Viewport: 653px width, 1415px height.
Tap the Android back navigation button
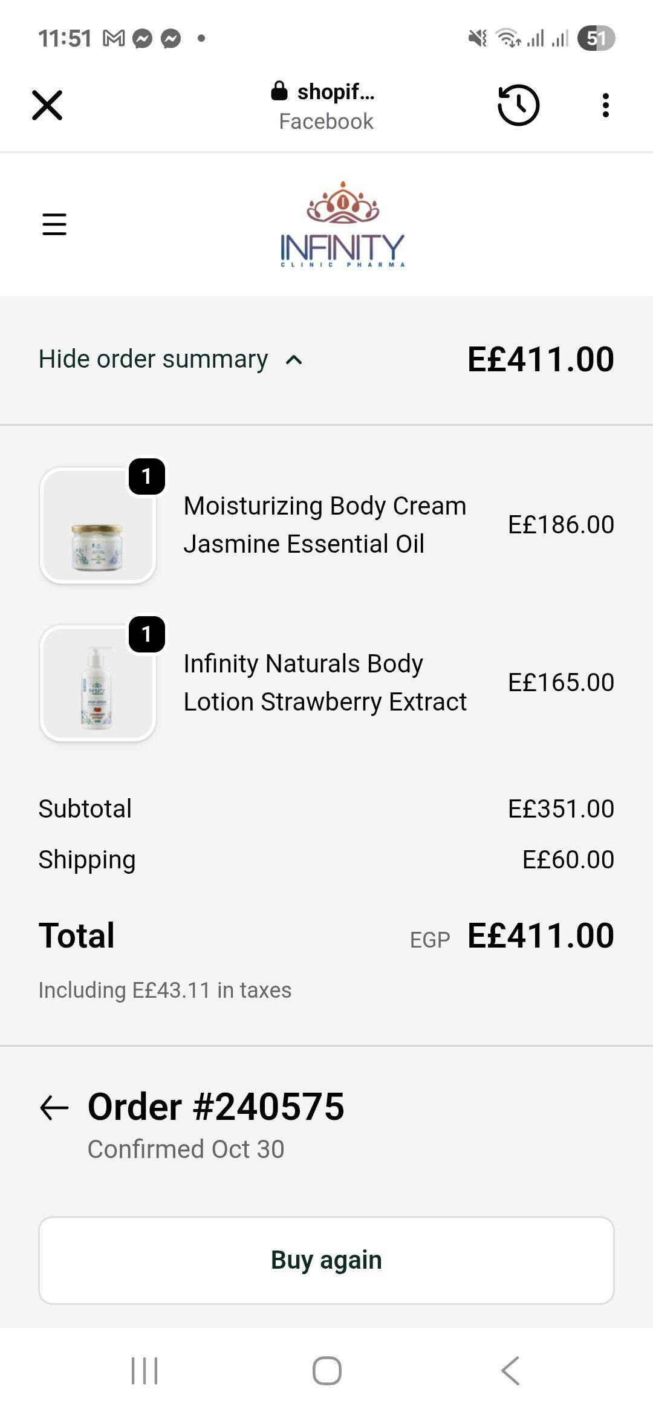[510, 1370]
